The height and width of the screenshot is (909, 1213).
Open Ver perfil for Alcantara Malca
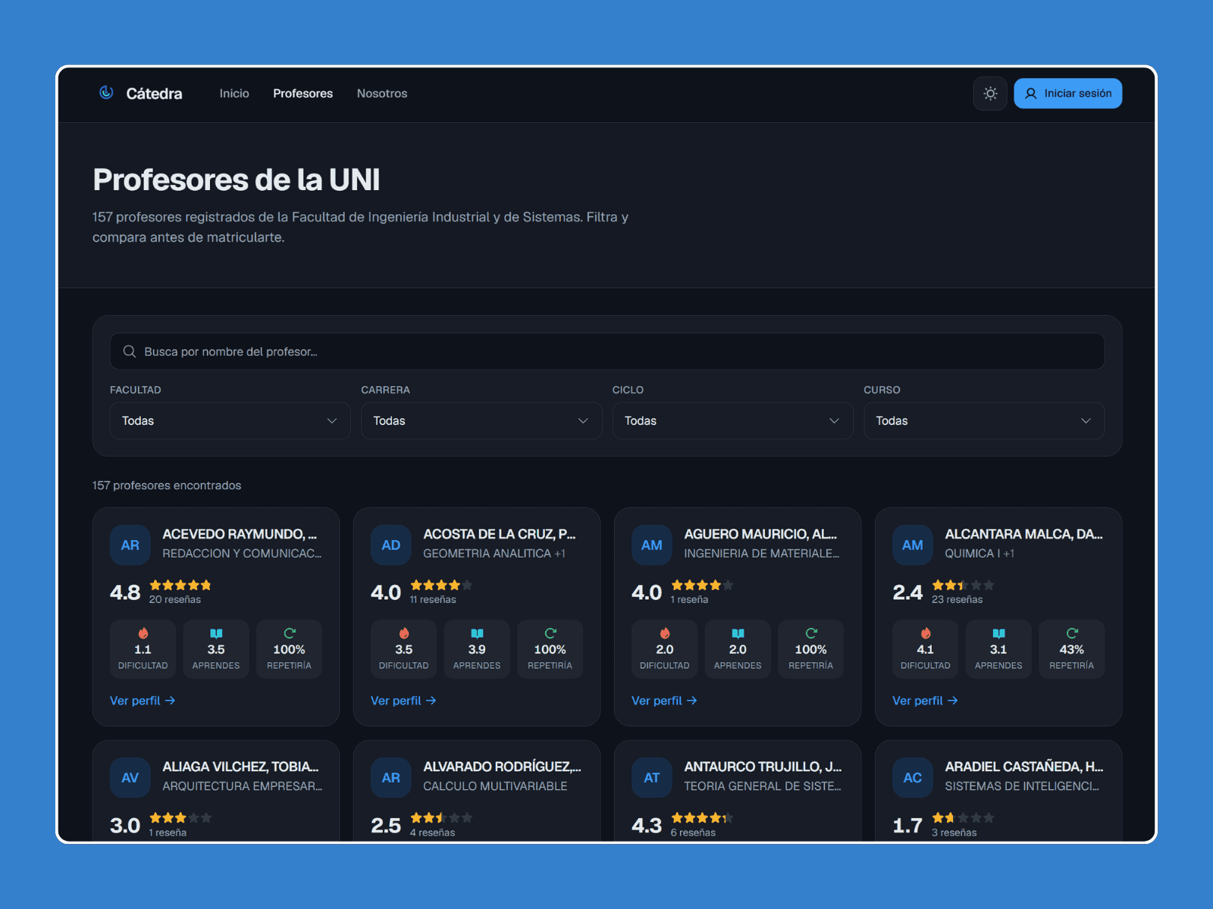(925, 701)
